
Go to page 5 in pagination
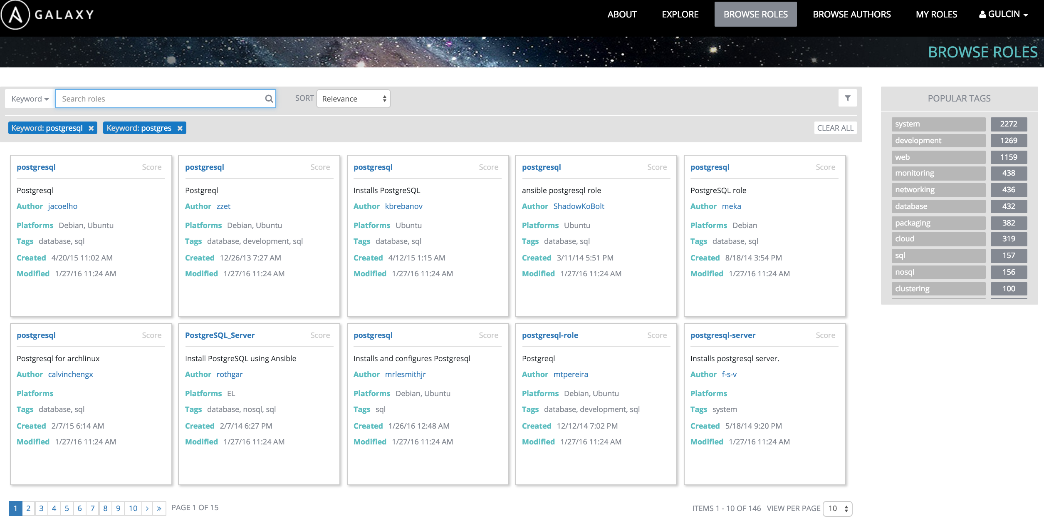point(67,508)
